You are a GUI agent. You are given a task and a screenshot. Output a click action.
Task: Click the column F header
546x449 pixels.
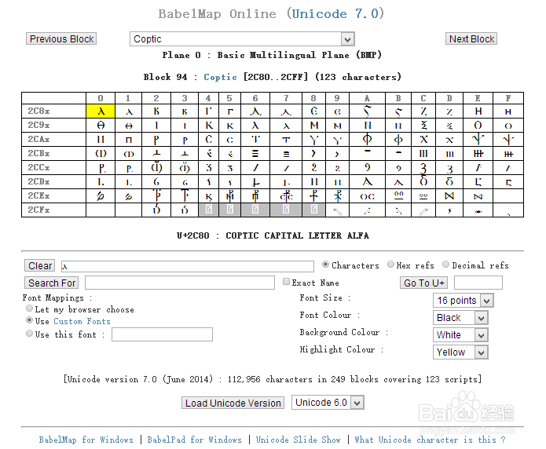[508, 98]
